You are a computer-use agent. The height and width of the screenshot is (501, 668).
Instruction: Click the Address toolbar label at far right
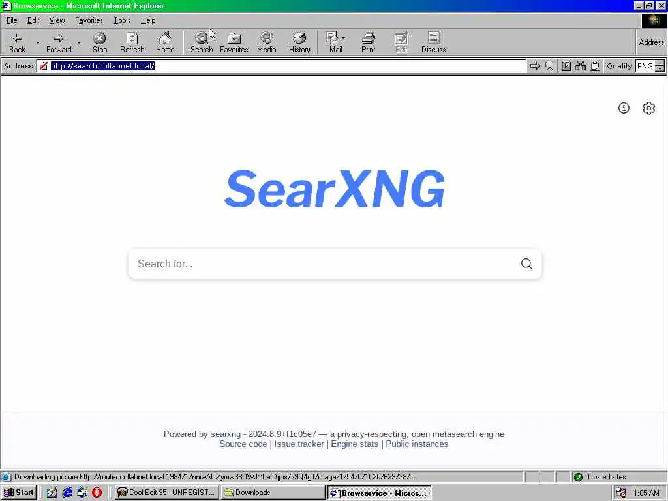(651, 42)
